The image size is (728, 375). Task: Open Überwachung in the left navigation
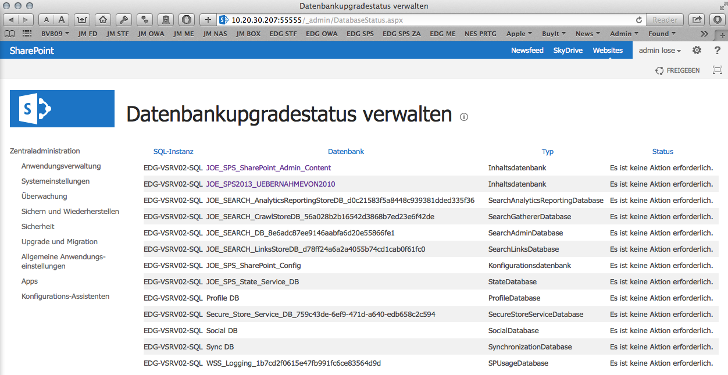44,197
